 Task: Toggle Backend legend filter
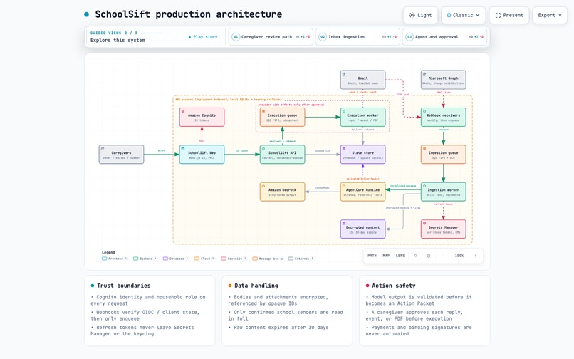pos(145,259)
